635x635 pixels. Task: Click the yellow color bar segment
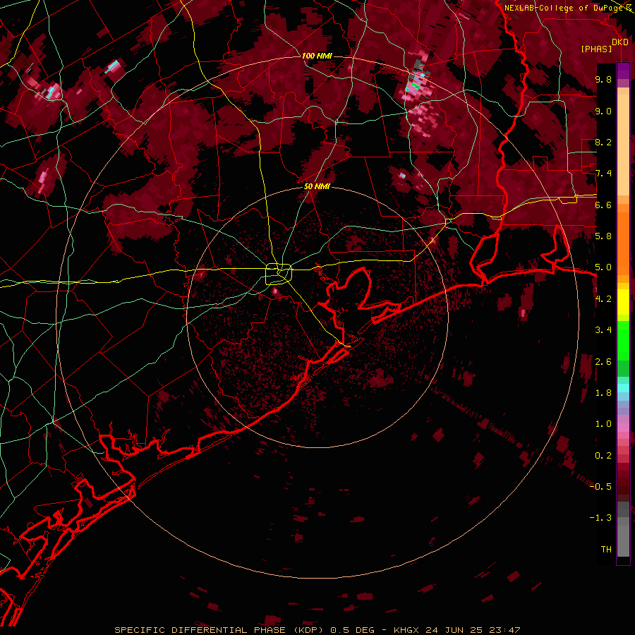(623, 302)
